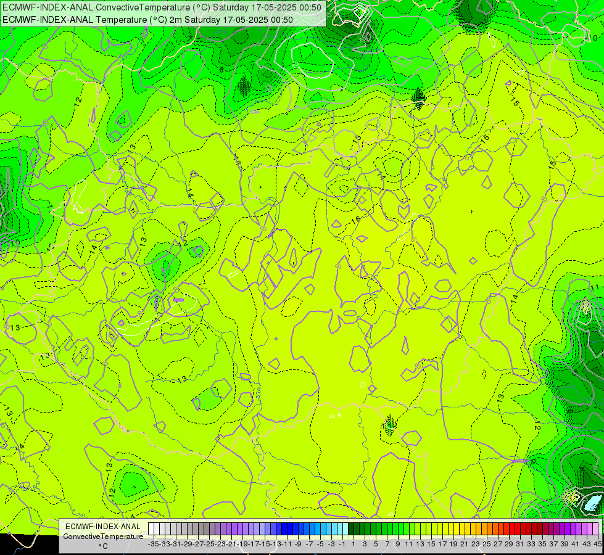Click the darkest green swatch after light cyan
This screenshot has height=555, width=604.
point(351,529)
